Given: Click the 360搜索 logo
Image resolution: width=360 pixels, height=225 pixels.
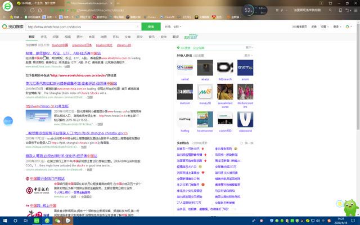Looking at the screenshot, I should (x=12, y=26).
